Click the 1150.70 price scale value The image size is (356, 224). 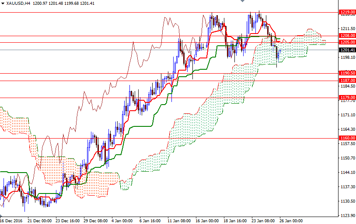click(347, 158)
